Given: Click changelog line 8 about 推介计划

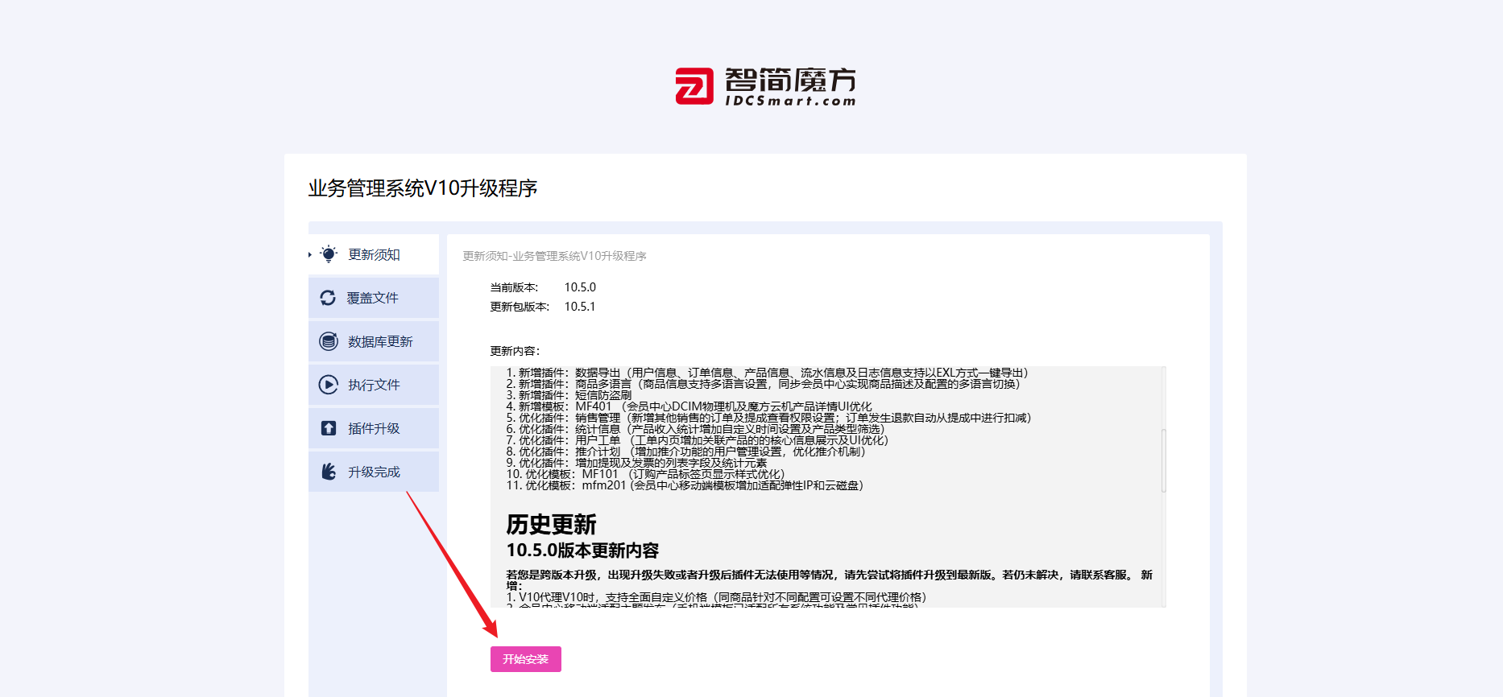Looking at the screenshot, I should (685, 452).
